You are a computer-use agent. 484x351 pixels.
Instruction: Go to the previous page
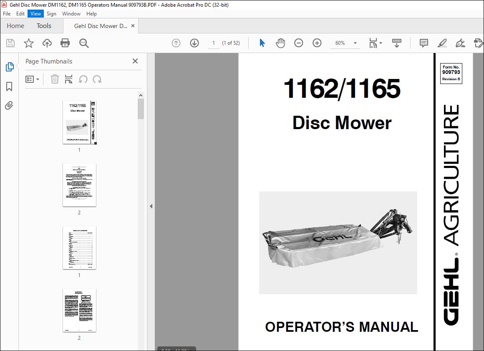pyautogui.click(x=176, y=43)
